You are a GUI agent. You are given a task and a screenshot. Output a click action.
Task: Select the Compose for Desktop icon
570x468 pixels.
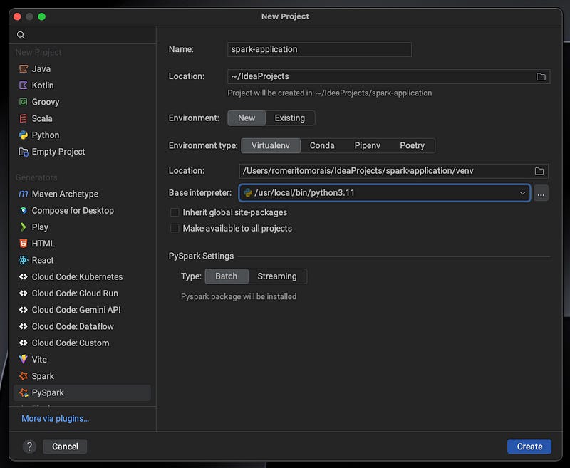pos(24,210)
